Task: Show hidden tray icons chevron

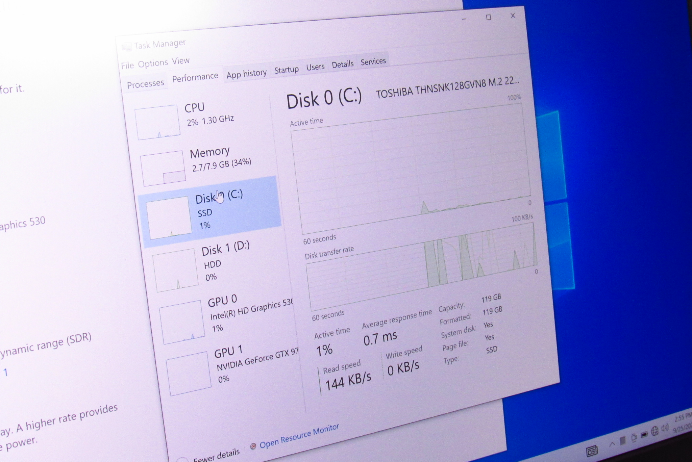Action: 612,444
